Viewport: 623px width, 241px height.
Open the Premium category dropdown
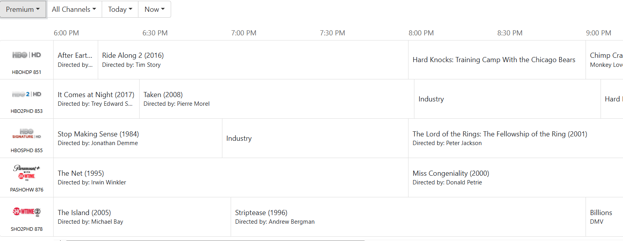coord(23,9)
